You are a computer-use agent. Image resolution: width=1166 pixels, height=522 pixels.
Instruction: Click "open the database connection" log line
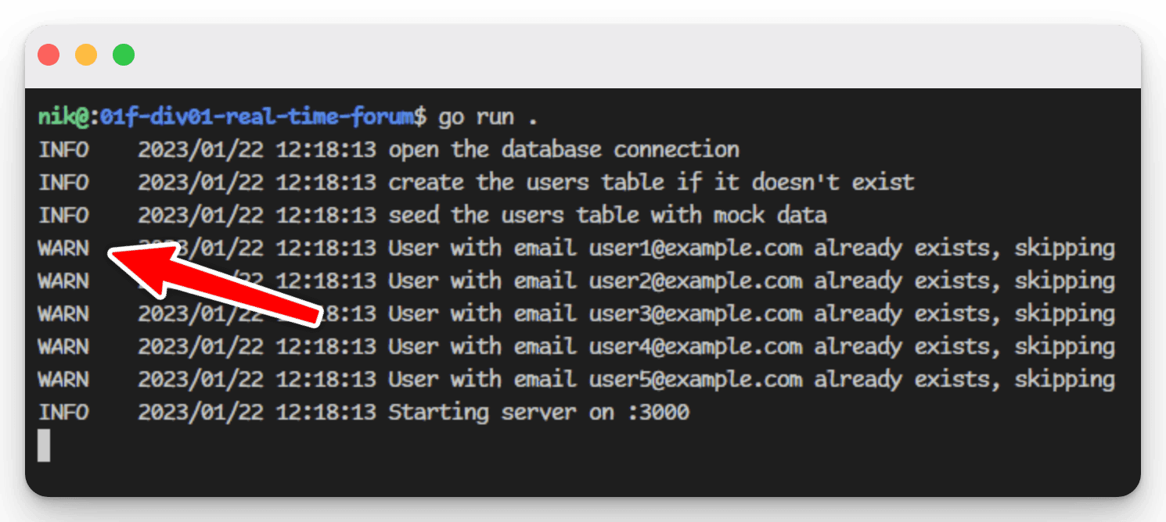click(563, 150)
